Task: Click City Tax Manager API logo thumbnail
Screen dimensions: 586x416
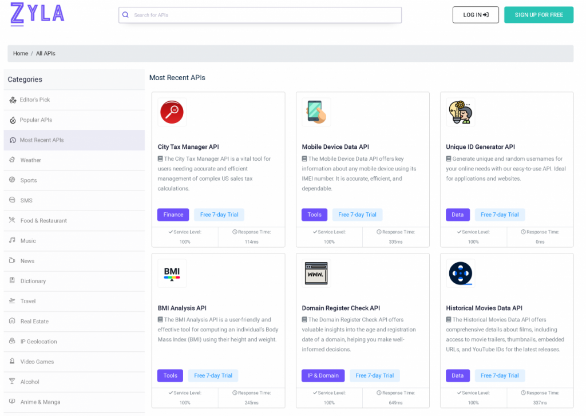Action: [172, 112]
